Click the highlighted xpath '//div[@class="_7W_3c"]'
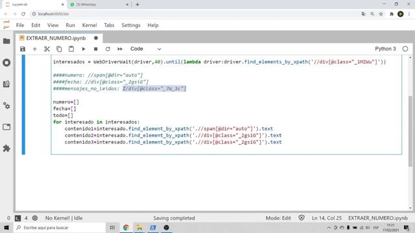Viewport: 415px width, 233px height. [x=154, y=89]
